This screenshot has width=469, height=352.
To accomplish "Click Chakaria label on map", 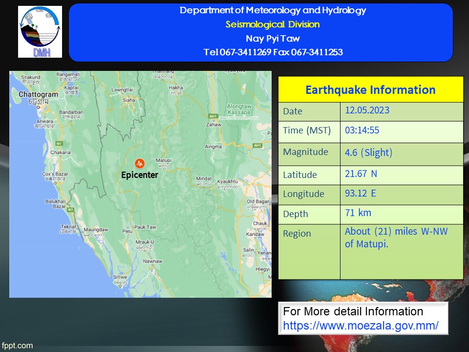I will click(61, 153).
